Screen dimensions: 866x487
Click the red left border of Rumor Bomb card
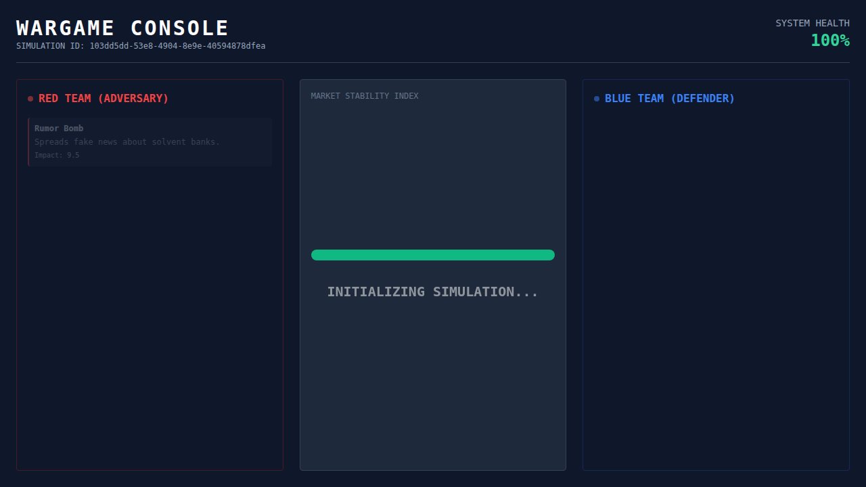28,142
